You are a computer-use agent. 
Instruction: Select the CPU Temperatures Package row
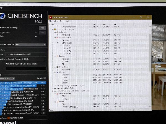(98, 40)
